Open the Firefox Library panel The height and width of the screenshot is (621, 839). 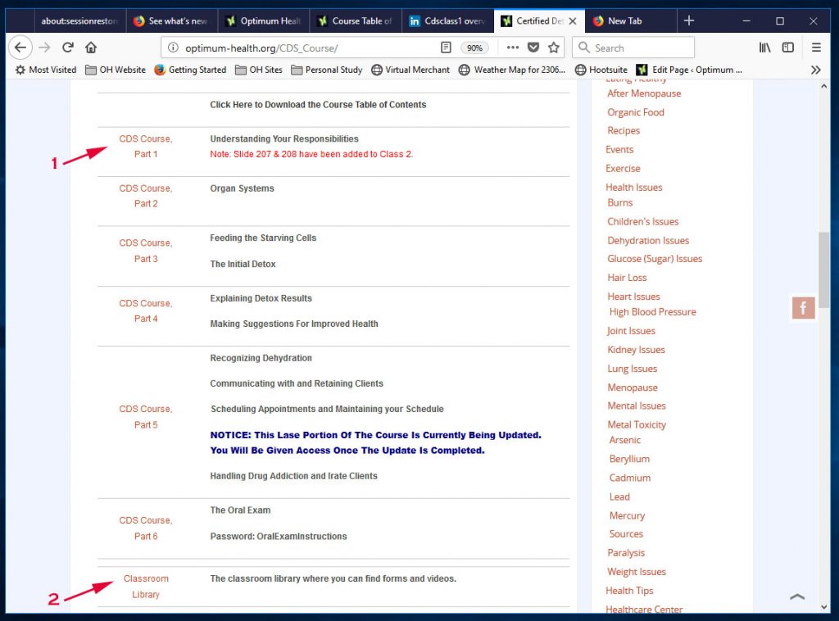click(x=764, y=48)
